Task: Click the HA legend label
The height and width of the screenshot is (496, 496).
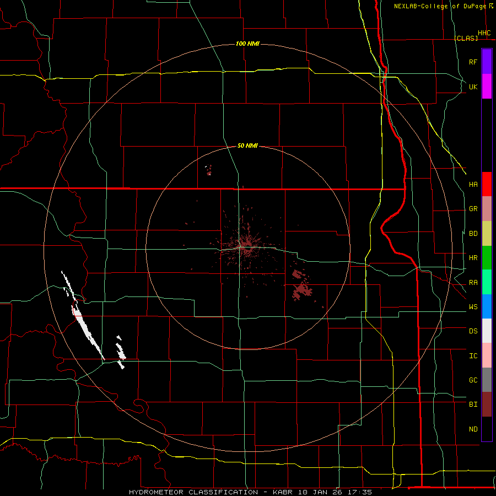Action: [473, 184]
